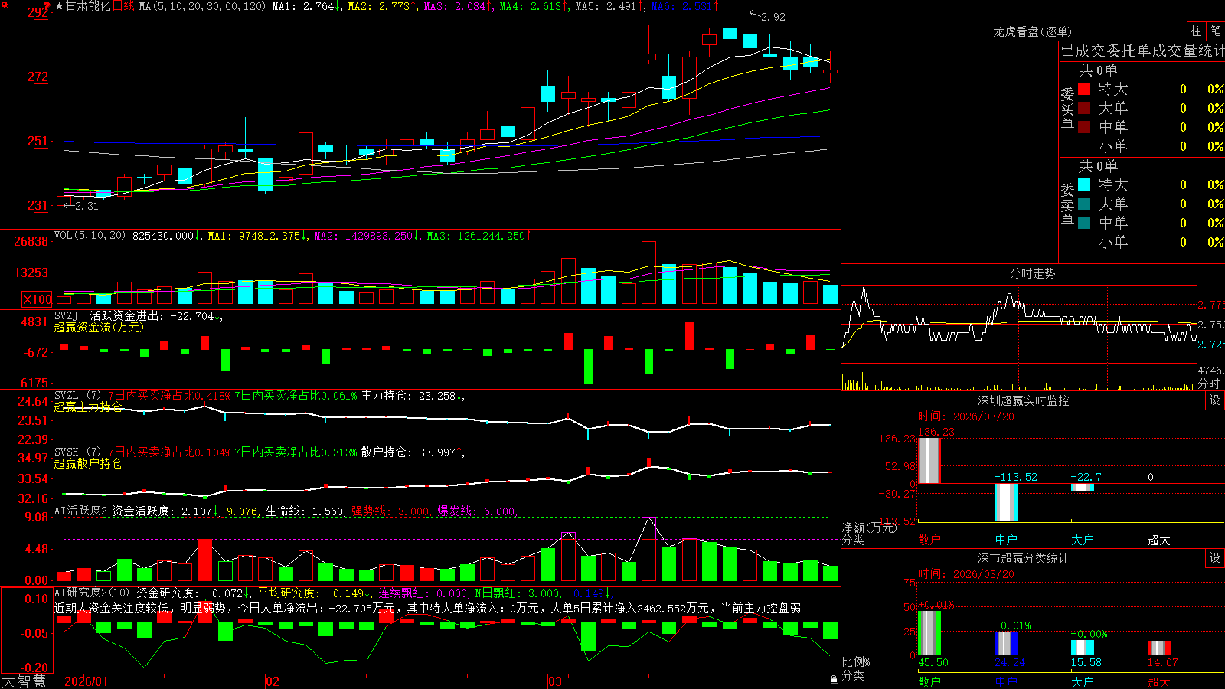Click the 超赢主力持仓 label
Viewport: 1225px width, 689px height.
point(88,407)
